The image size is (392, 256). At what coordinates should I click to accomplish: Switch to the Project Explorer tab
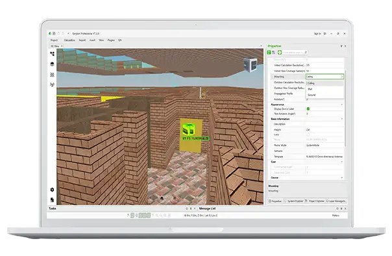tap(315, 201)
